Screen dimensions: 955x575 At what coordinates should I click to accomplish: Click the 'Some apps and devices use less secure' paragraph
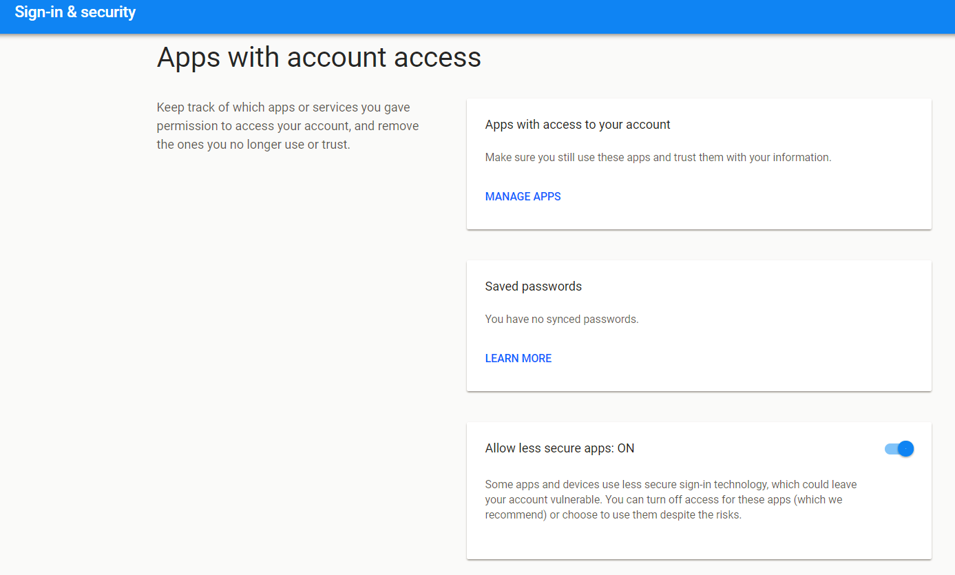click(x=671, y=499)
